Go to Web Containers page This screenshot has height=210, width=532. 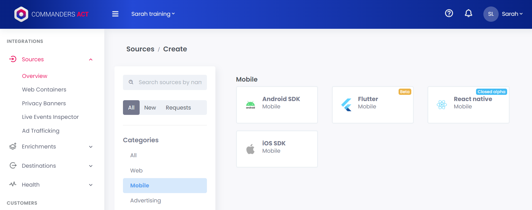(44, 89)
